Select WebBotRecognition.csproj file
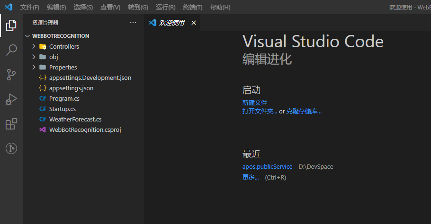The image size is (431, 224). 85,129
